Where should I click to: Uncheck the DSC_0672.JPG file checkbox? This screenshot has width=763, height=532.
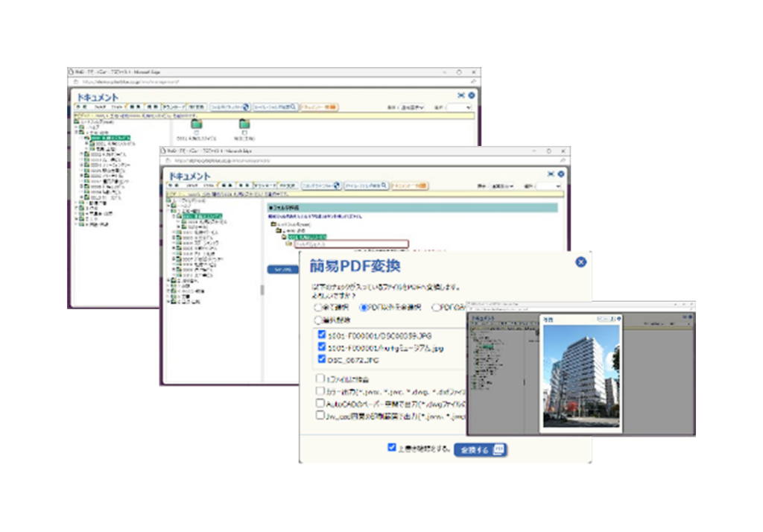(322, 359)
